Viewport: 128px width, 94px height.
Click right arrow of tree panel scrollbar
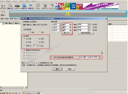coord(26,87)
